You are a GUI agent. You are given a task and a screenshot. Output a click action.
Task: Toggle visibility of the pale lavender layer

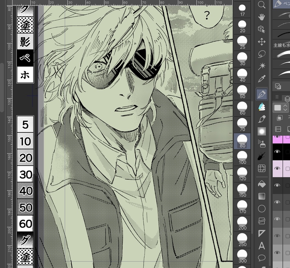click(277, 169)
